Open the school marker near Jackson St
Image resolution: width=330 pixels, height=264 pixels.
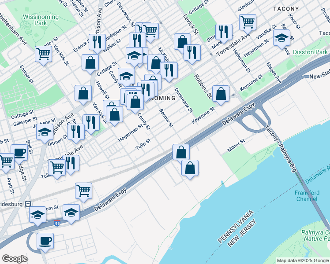(x=45, y=132)
